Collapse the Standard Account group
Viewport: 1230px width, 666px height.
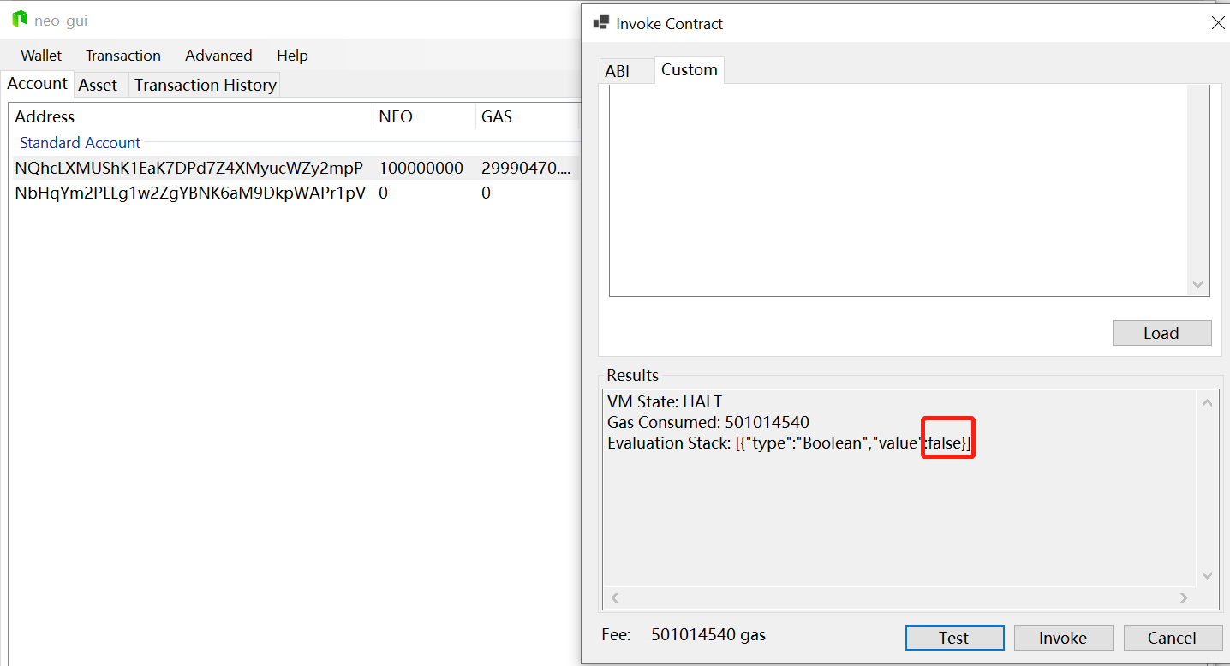click(80, 143)
